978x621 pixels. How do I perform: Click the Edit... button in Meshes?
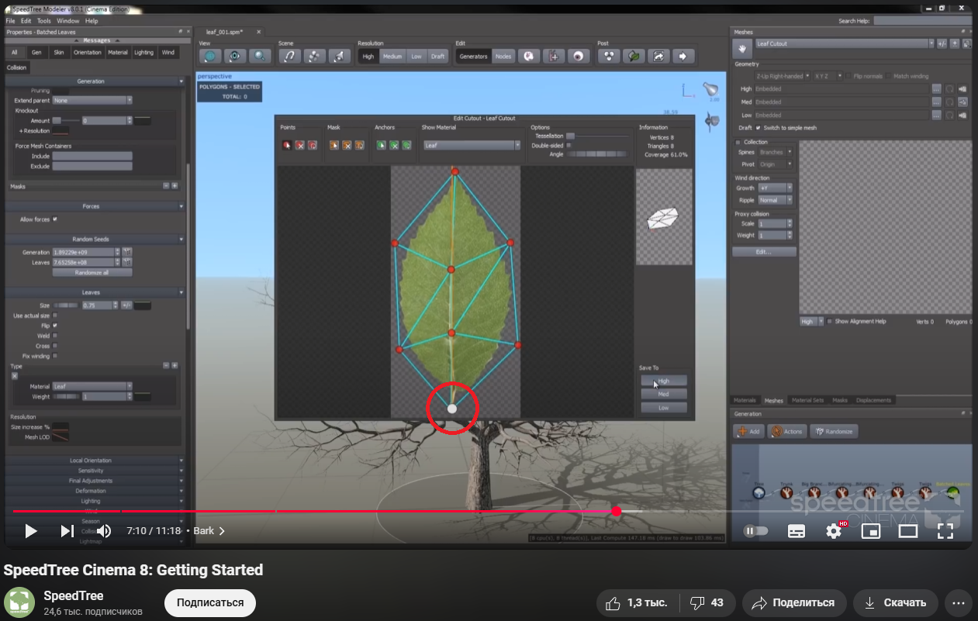(764, 252)
